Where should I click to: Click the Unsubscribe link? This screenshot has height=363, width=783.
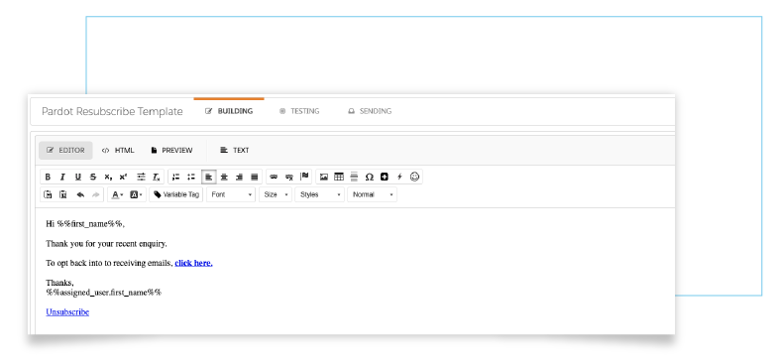pyautogui.click(x=67, y=312)
